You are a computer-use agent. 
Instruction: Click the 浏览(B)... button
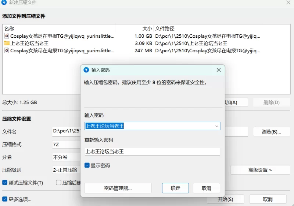[271, 132]
